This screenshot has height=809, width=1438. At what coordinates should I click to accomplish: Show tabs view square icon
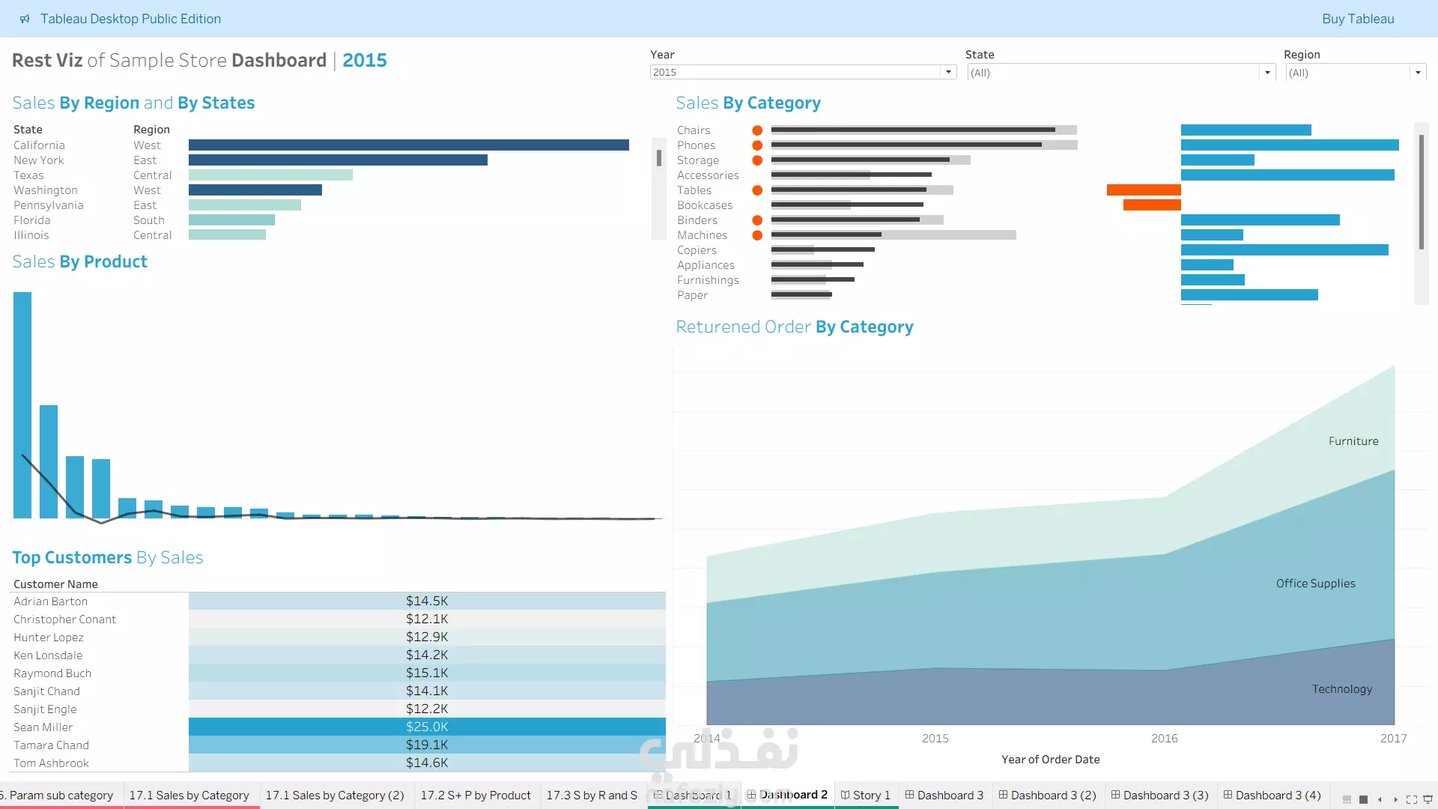pyautogui.click(x=1364, y=800)
